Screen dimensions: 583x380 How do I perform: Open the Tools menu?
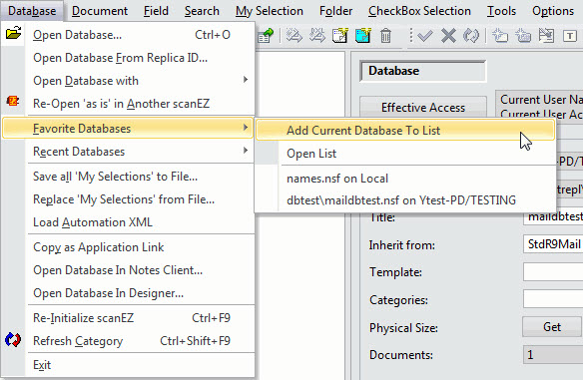pos(501,11)
